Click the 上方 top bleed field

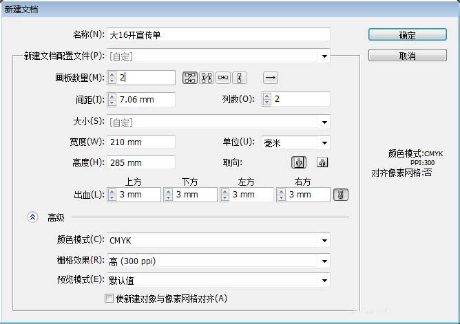coord(139,195)
